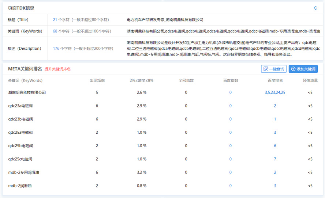
Task: Open Baidu rank 3 for mdb-2润滑油
Action: tap(275, 186)
